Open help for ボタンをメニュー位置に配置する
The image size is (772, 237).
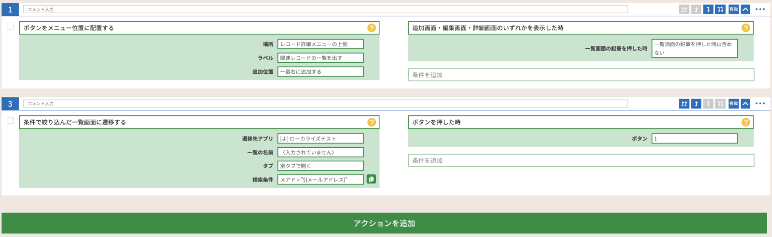[372, 28]
